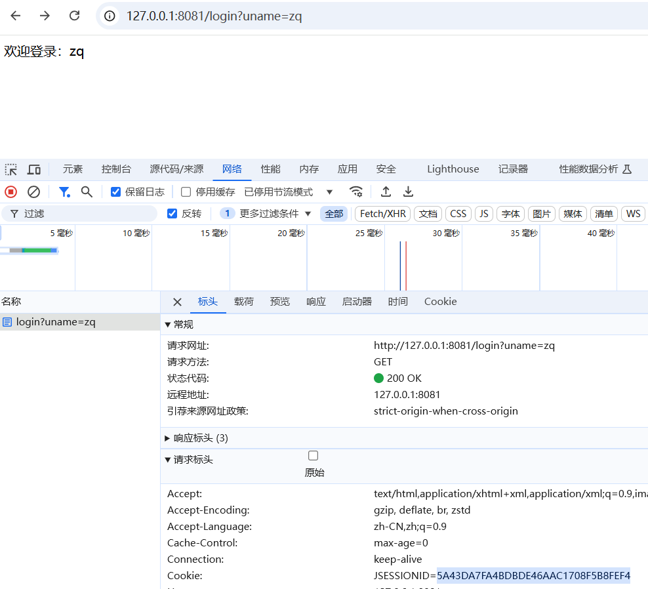This screenshot has width=648, height=589.
Task: Import HAR file with upload icon
Action: point(386,192)
